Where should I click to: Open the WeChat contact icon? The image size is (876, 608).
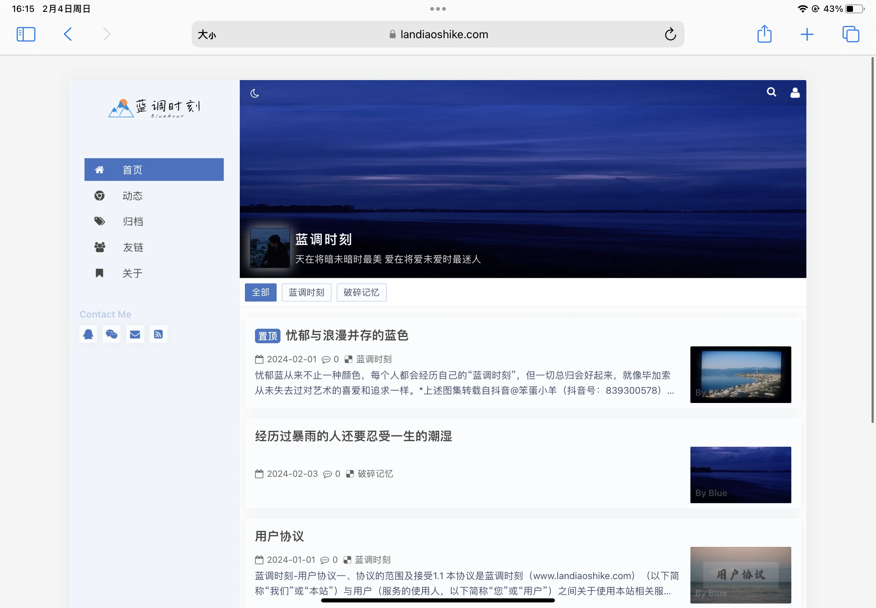coord(111,334)
